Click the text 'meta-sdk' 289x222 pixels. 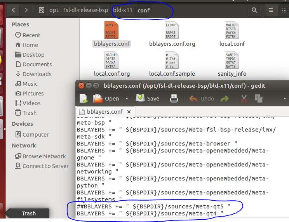(x=91, y=137)
